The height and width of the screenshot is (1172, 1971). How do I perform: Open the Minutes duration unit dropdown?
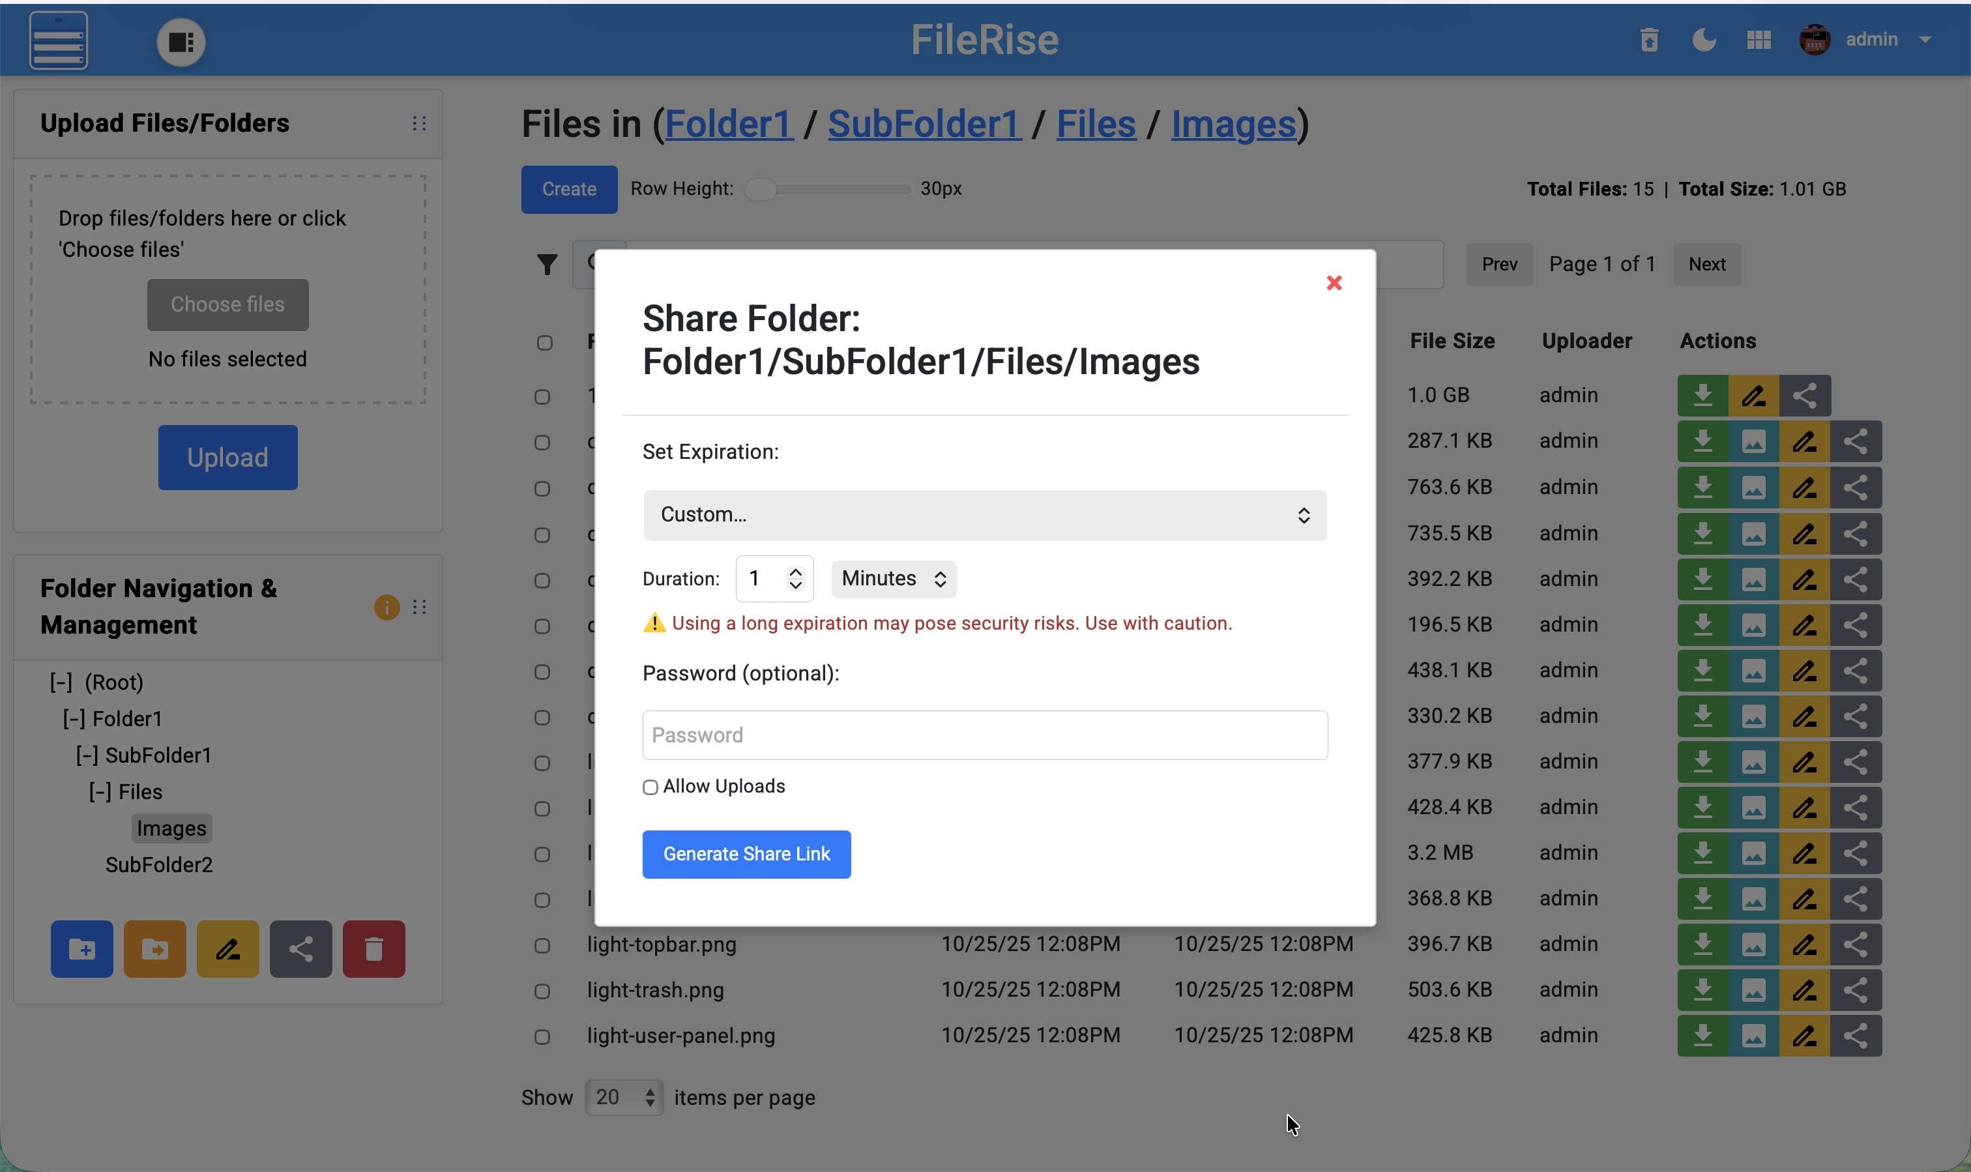pyautogui.click(x=893, y=579)
